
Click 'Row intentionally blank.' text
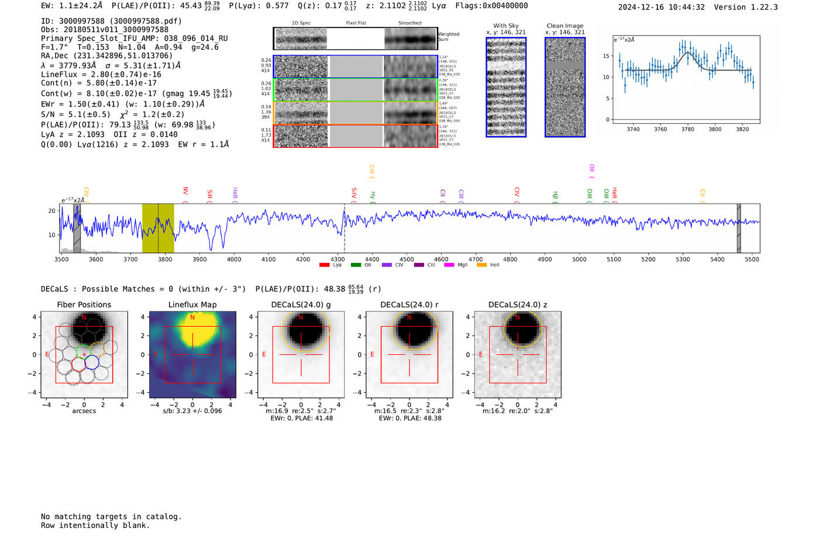pos(95,525)
